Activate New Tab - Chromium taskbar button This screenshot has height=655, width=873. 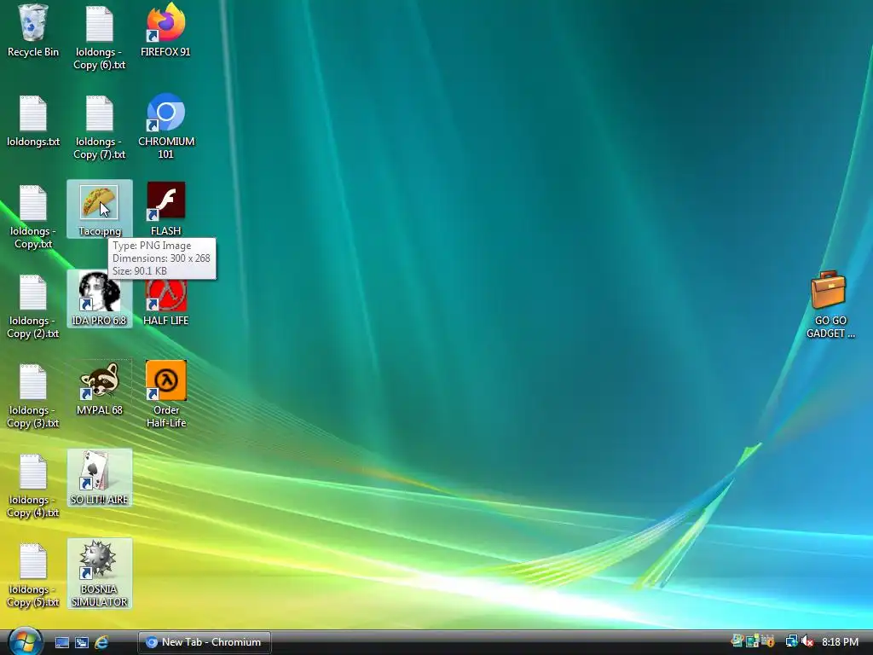click(x=205, y=642)
